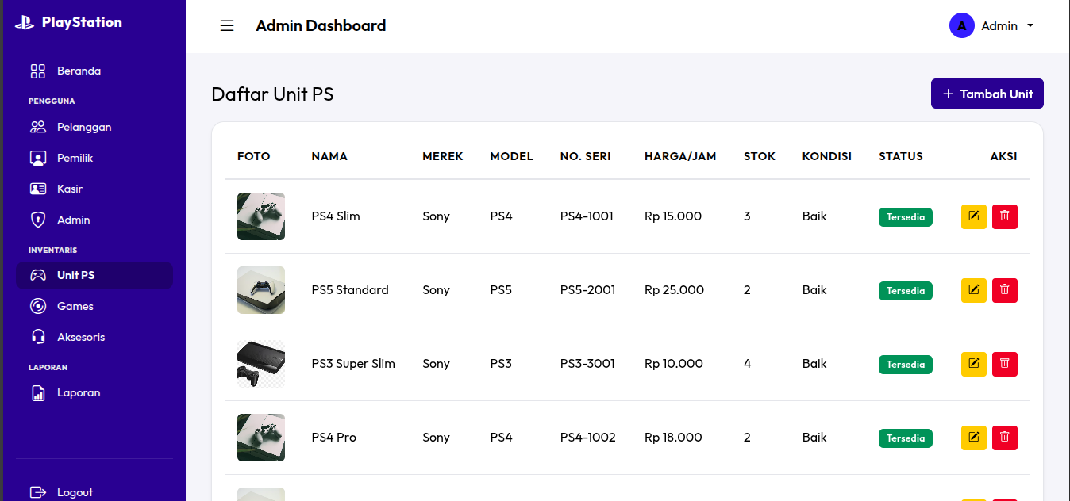Click the Admin avatar circle
1070x501 pixels.
962,25
